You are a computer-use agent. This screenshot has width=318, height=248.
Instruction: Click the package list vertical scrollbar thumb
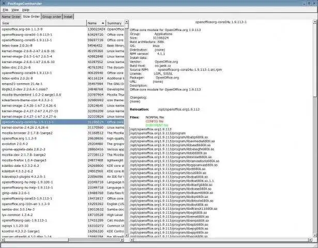tap(127, 26)
